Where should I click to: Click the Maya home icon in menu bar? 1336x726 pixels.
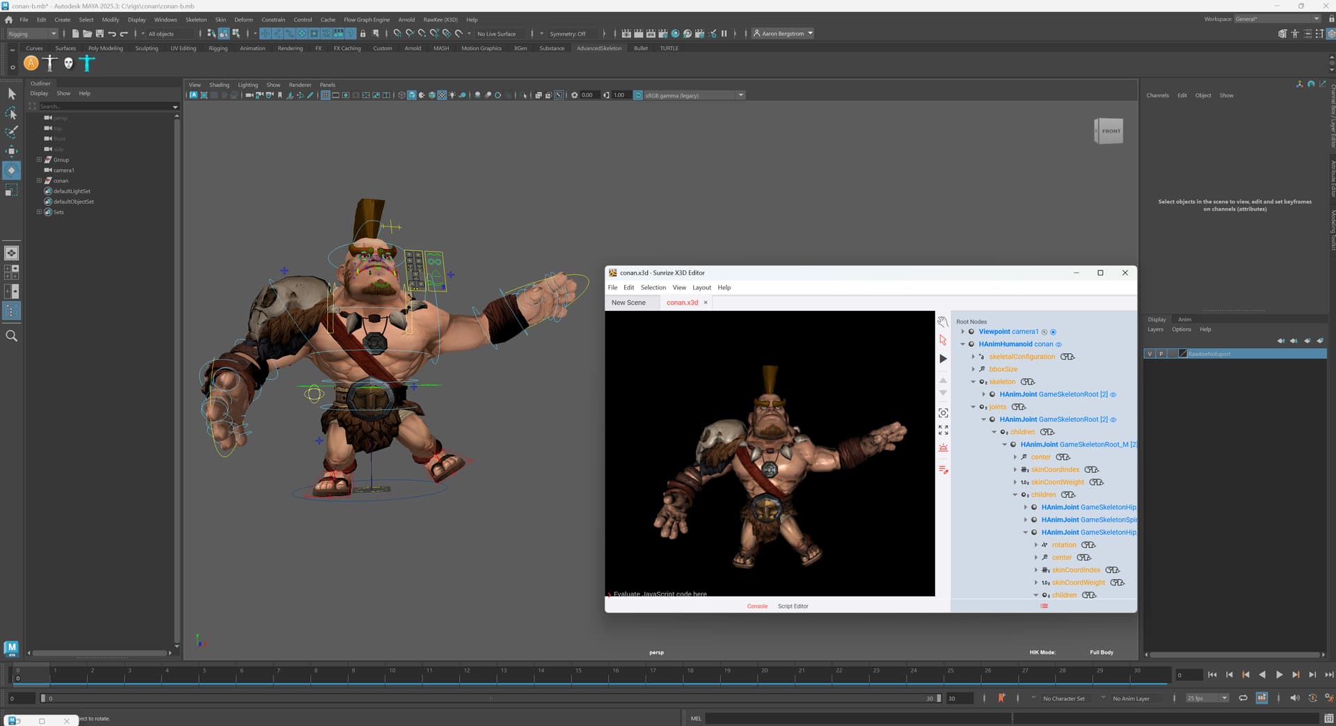pyautogui.click(x=8, y=19)
